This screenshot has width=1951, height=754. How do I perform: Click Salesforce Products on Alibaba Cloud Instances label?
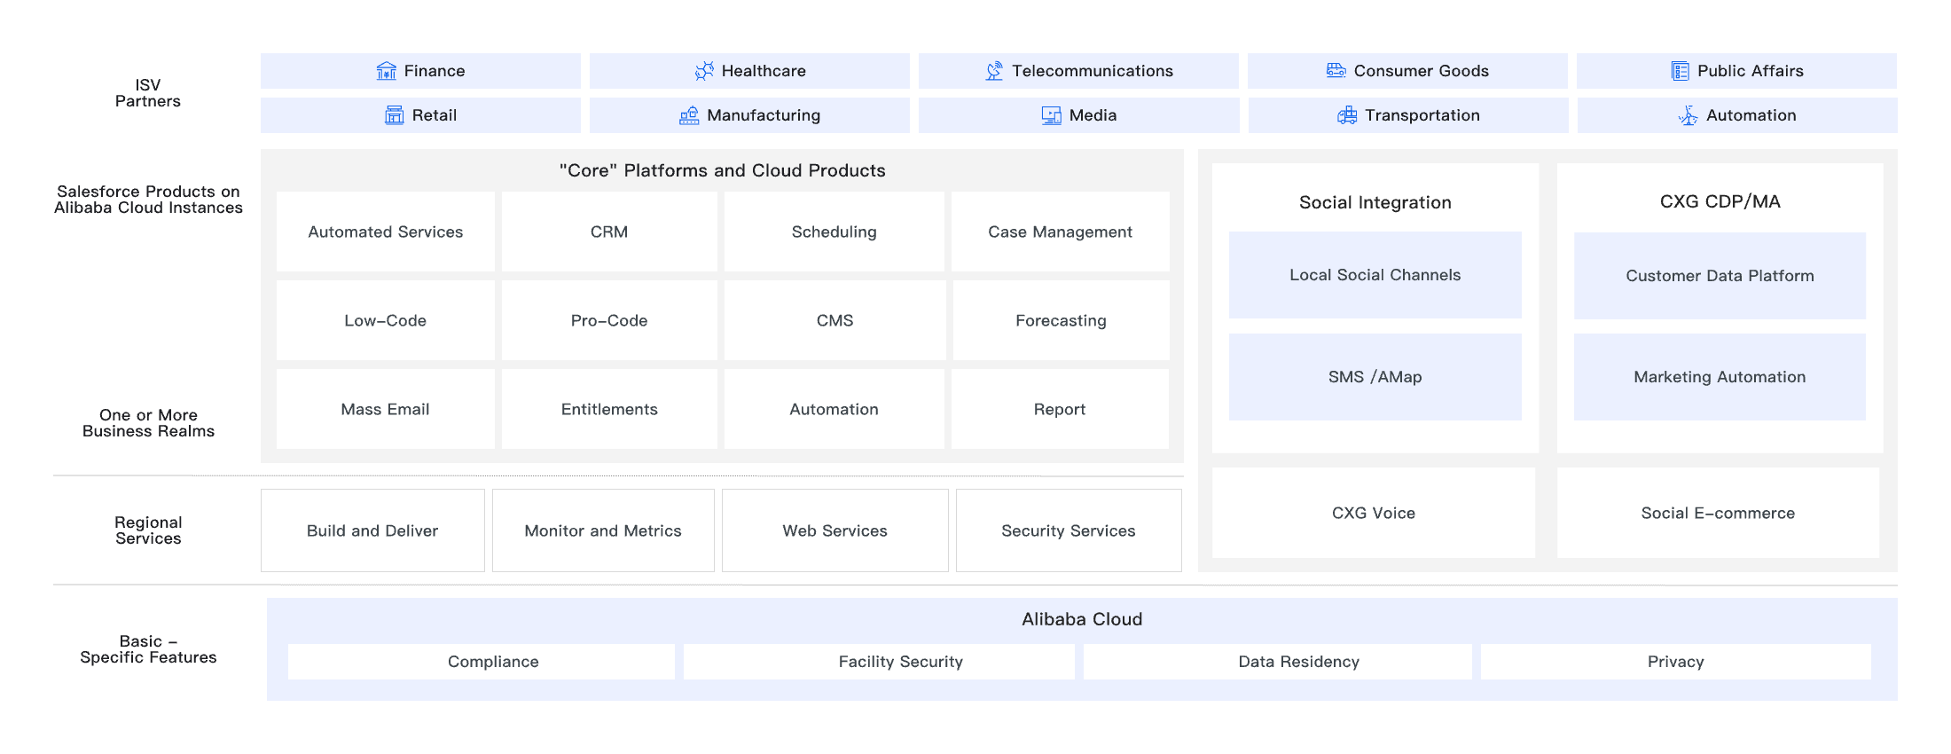tap(148, 200)
